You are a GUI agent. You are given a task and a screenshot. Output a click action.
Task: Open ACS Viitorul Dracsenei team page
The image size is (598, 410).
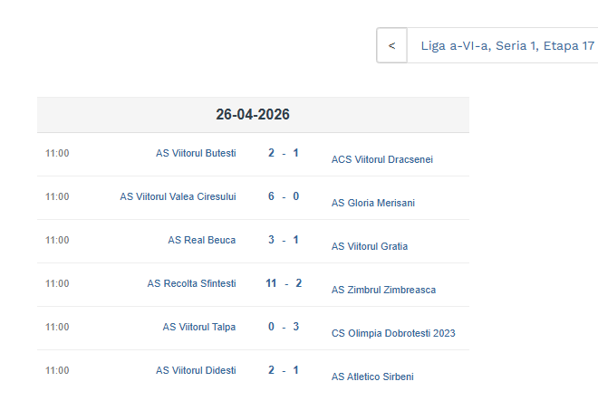click(382, 159)
